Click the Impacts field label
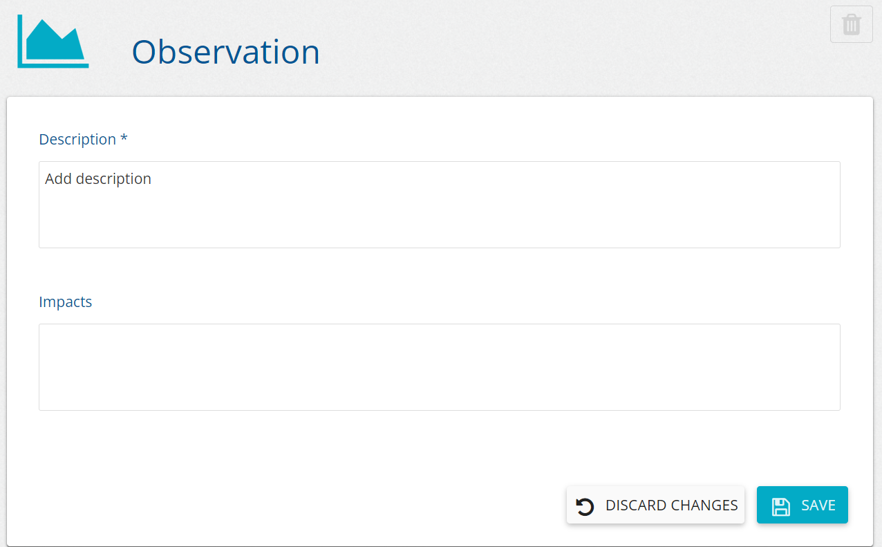 coord(66,302)
